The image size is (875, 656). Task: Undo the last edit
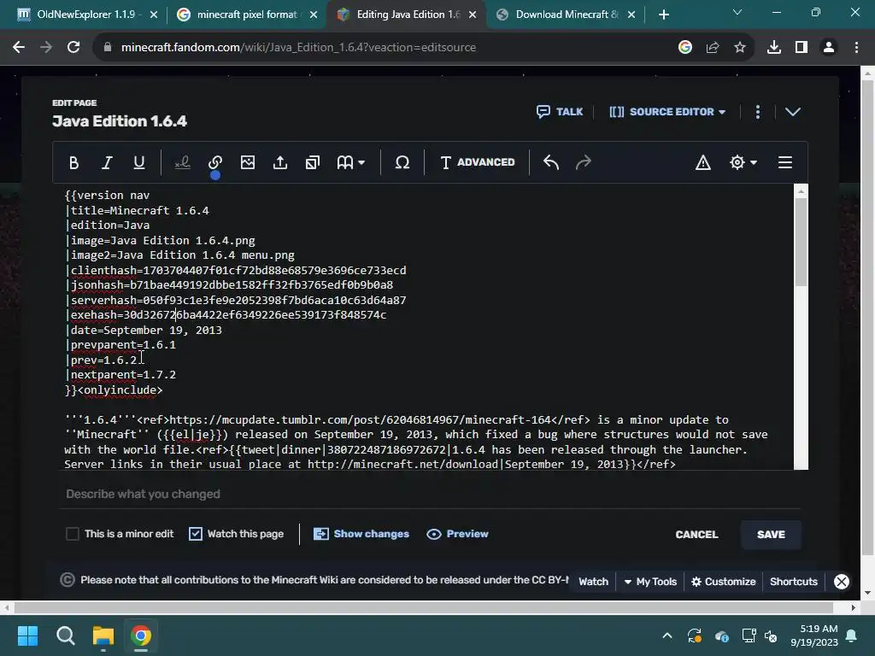[551, 162]
